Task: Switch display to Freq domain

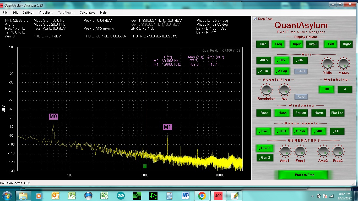Action: (278, 44)
